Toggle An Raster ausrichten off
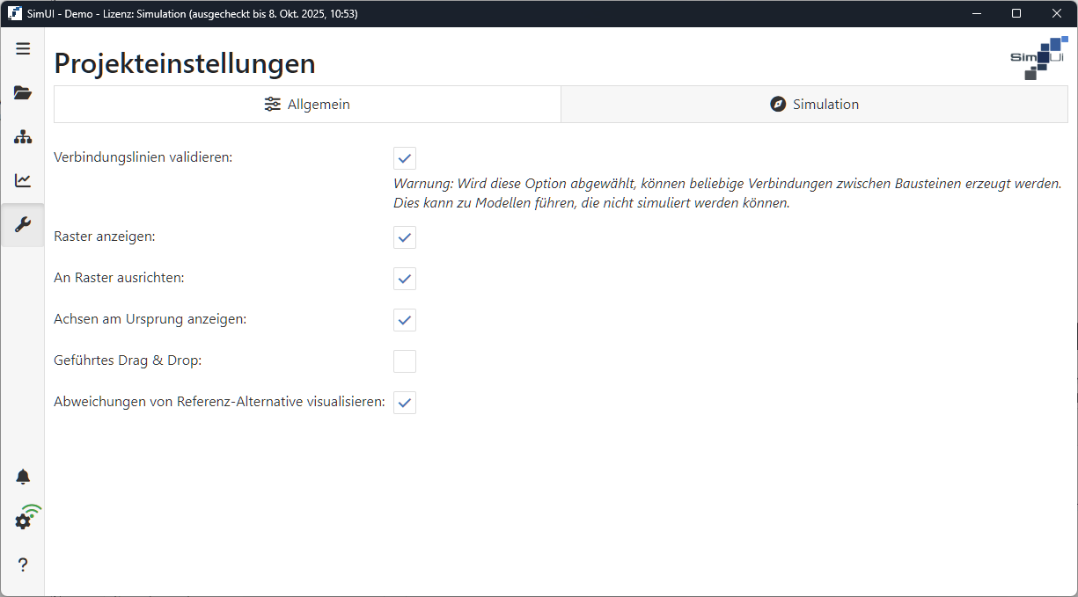Viewport: 1078px width, 597px height. tap(404, 279)
